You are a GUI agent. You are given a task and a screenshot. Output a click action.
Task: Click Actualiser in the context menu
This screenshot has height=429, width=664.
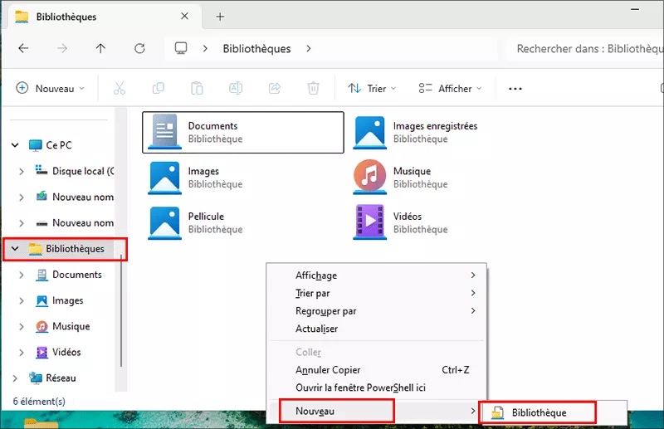[316, 329]
